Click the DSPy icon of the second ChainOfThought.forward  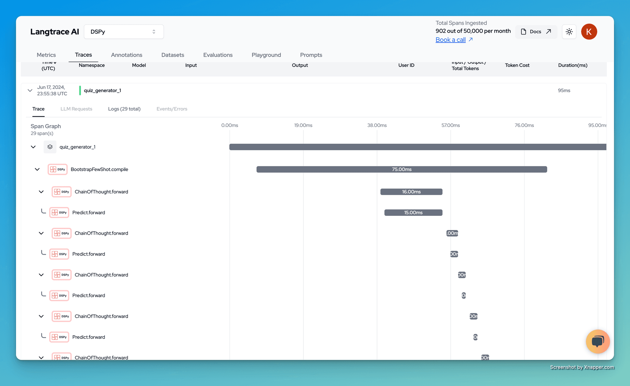pos(61,233)
